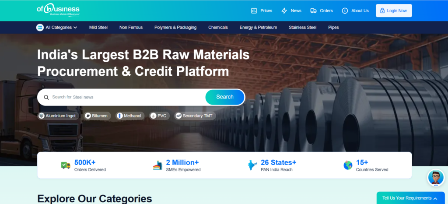
Task: Open the chat assistant avatar
Action: pyautogui.click(x=436, y=178)
